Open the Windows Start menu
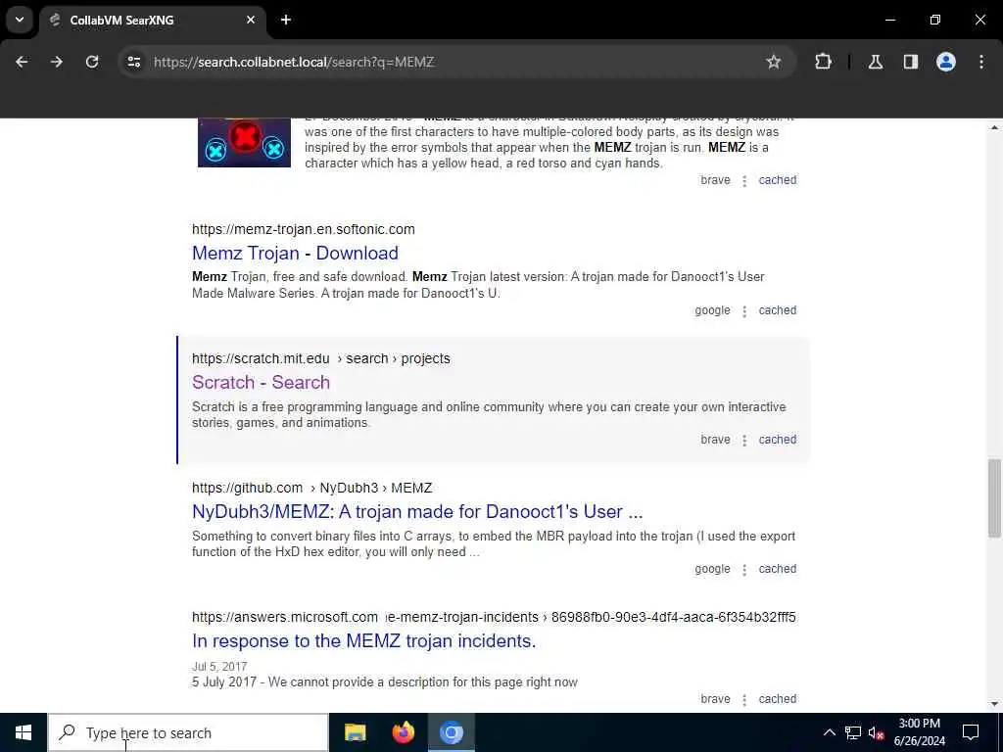Image resolution: width=1003 pixels, height=752 pixels. point(24,732)
